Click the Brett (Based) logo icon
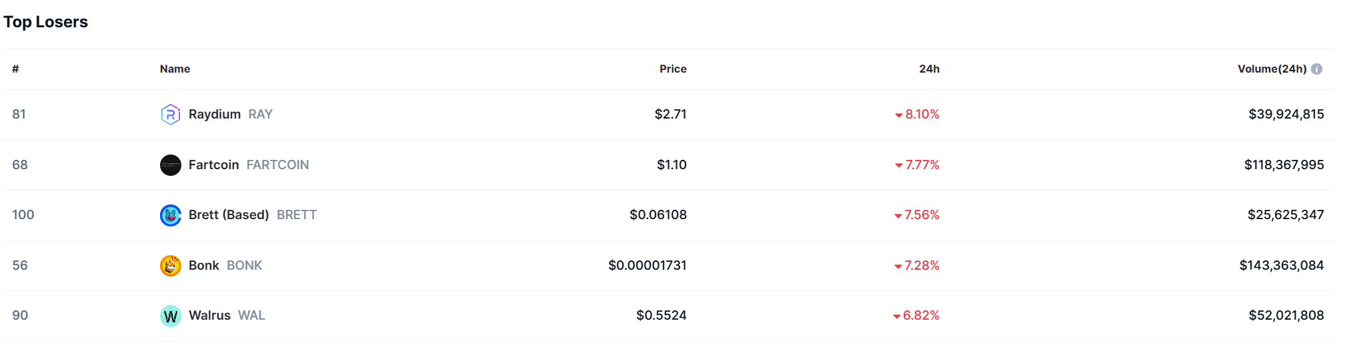The image size is (1347, 349). click(x=171, y=215)
